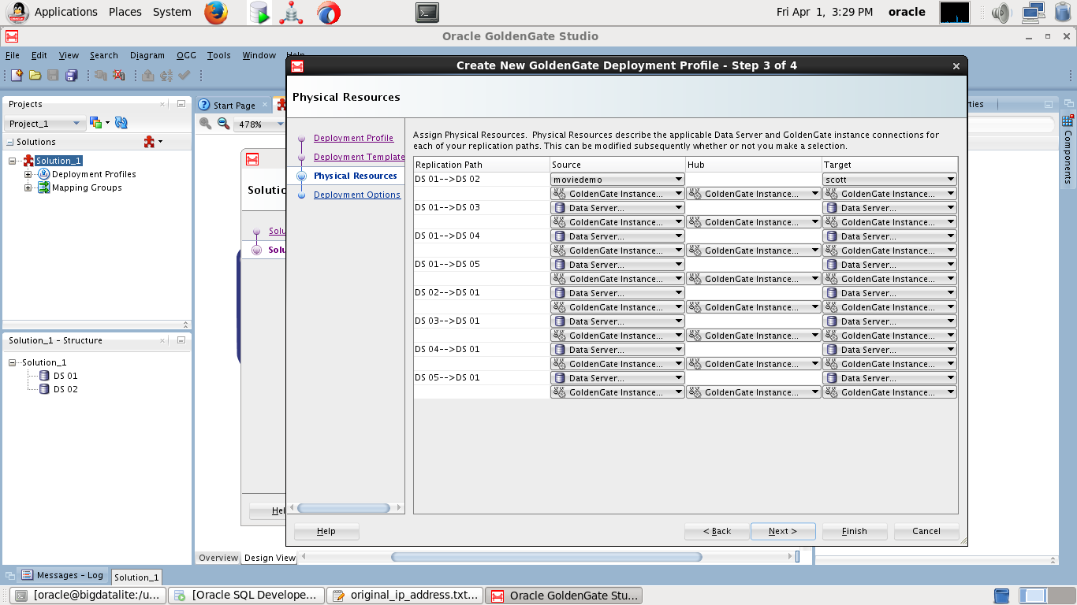This screenshot has height=605, width=1077.
Task: Click the working sets icon in Projects panel
Action: pyautogui.click(x=96, y=123)
